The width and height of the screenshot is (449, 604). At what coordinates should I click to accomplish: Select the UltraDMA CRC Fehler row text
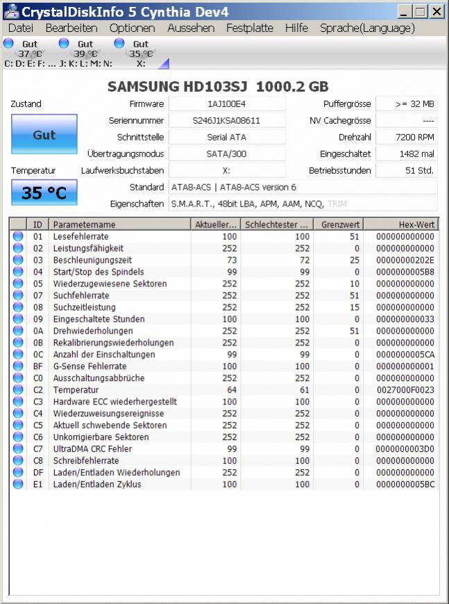tap(92, 449)
